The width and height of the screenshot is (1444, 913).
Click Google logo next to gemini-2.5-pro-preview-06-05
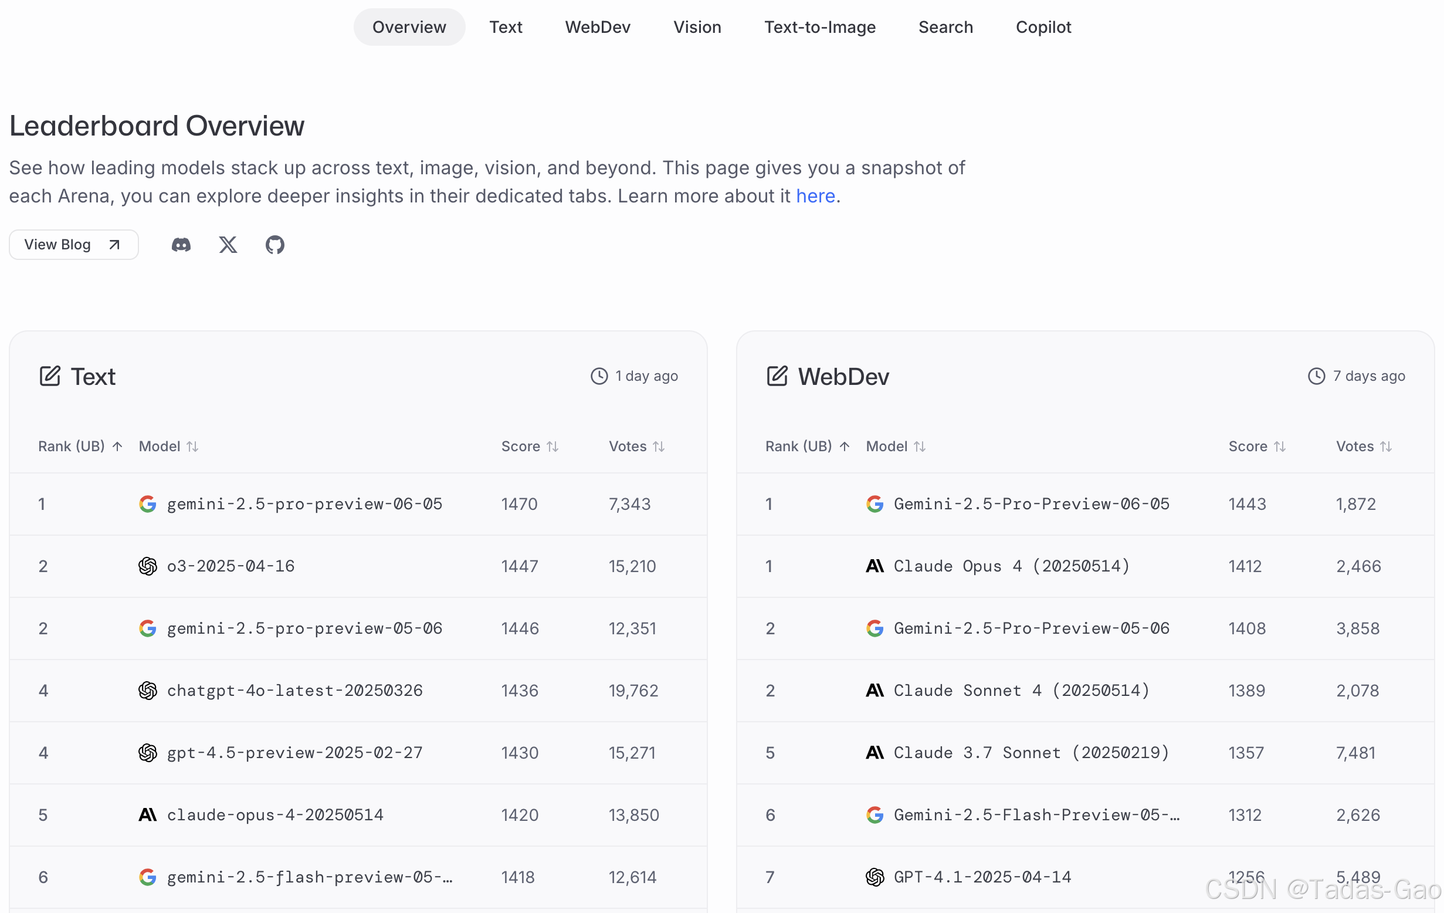(148, 504)
